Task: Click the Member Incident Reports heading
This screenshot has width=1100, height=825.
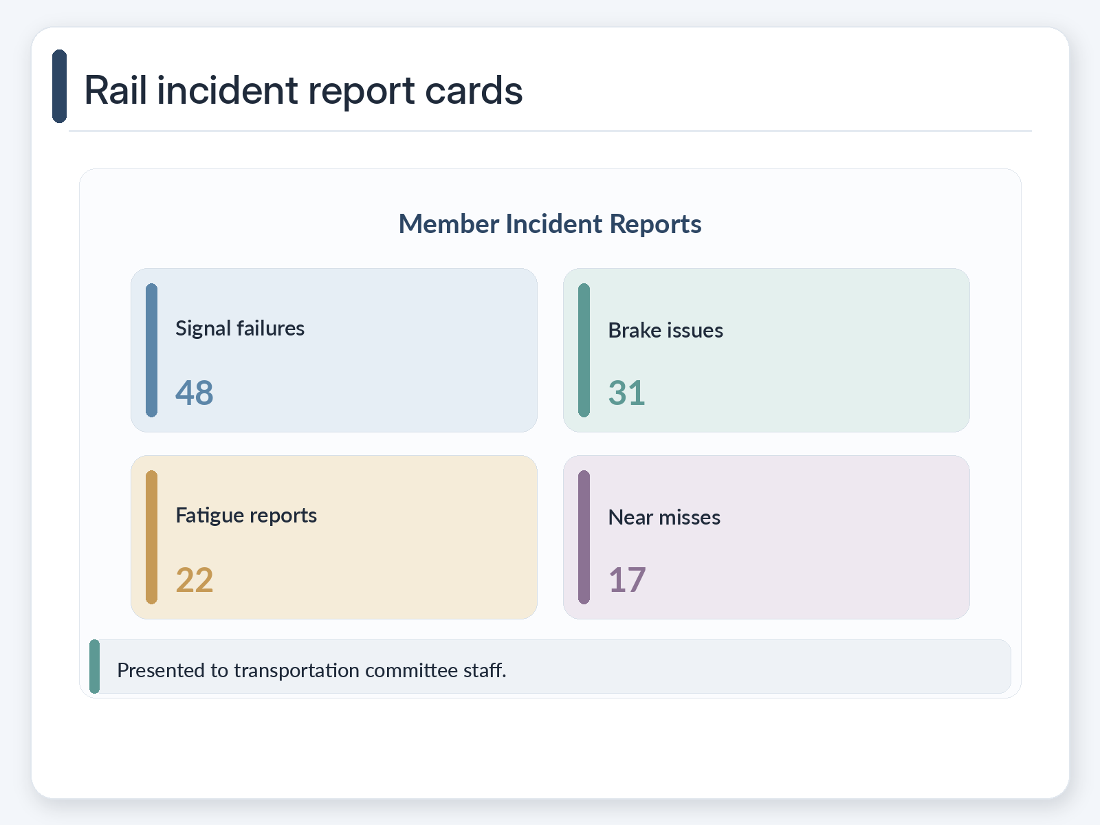Action: point(550,224)
